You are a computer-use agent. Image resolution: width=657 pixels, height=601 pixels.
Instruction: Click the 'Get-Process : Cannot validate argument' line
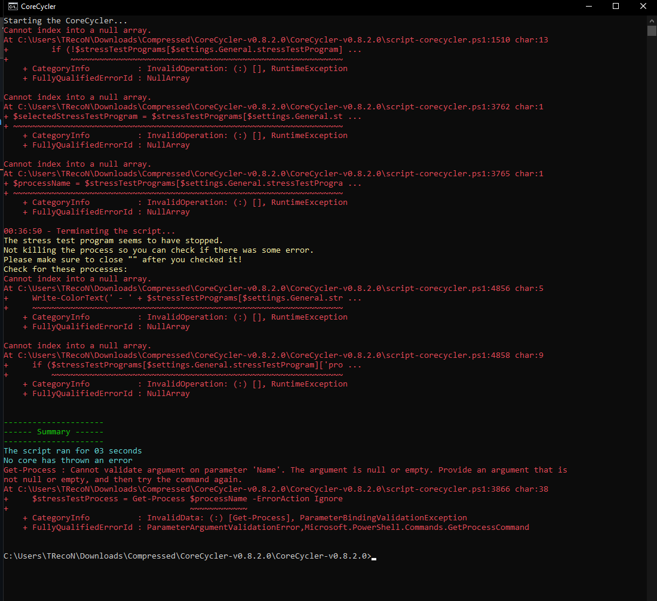285,470
